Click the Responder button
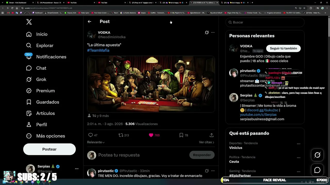 pos(202,155)
